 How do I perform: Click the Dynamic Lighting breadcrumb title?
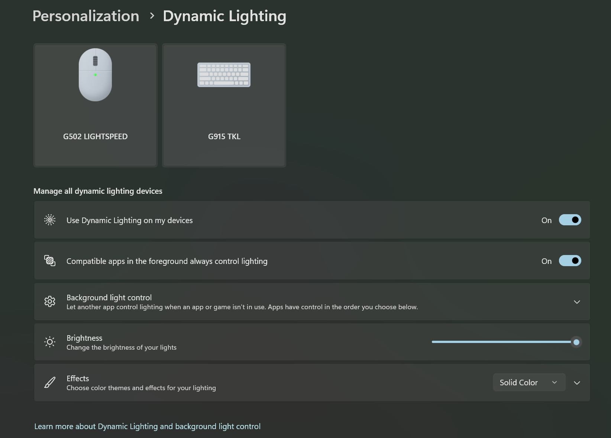[224, 16]
